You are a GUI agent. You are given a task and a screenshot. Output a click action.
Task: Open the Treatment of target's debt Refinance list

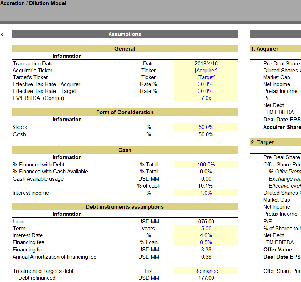(x=206, y=271)
